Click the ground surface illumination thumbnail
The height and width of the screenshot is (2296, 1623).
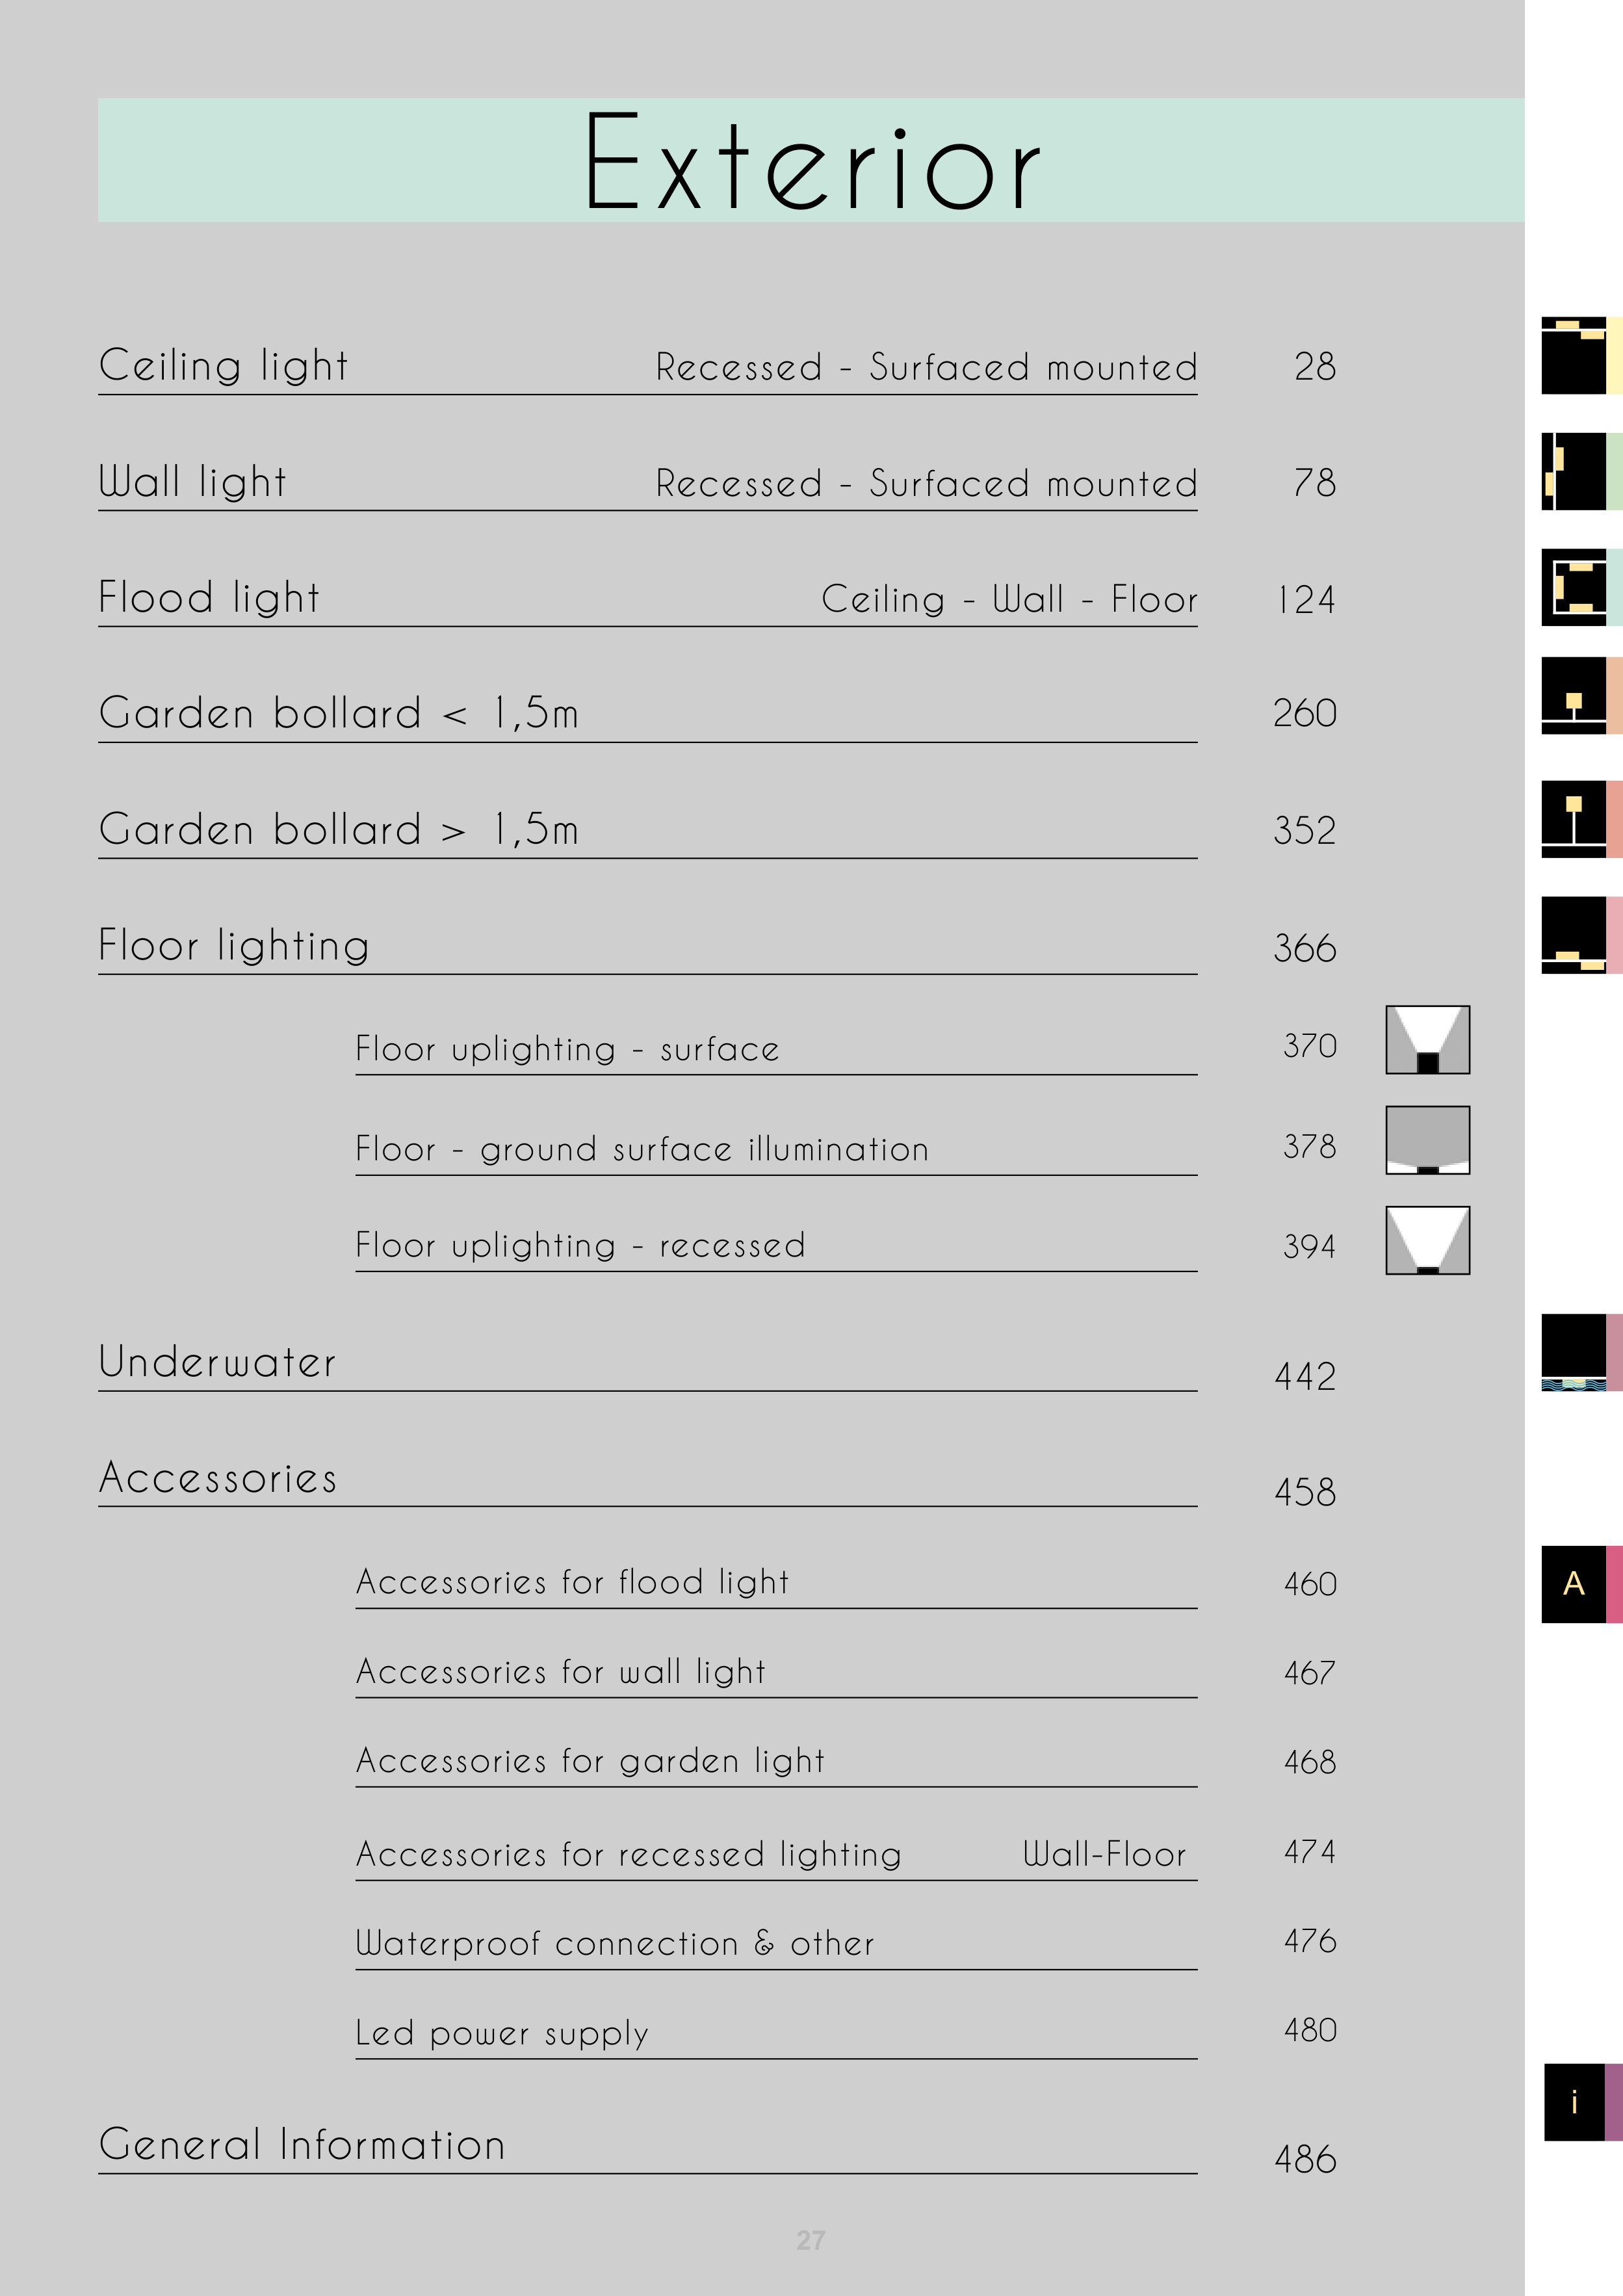point(1427,1140)
